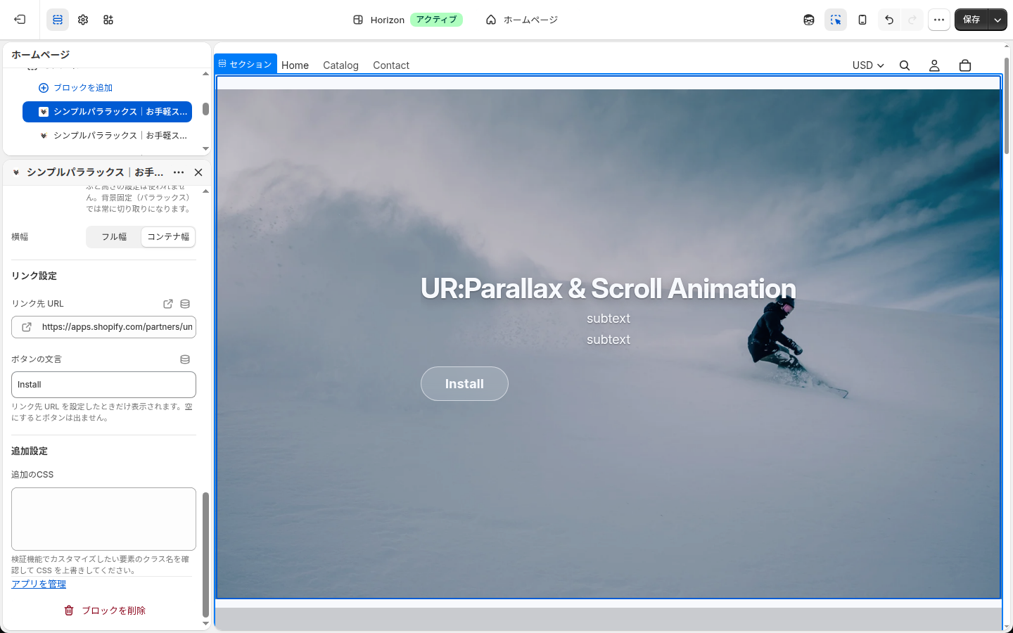Open the Contact menu in preview
Viewport: 1013px width, 633px height.
(x=391, y=65)
